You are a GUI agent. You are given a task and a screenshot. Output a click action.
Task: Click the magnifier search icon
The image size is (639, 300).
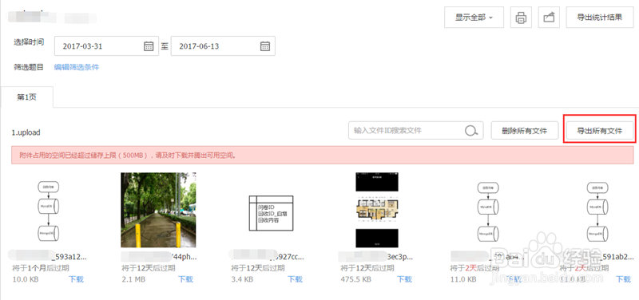(x=470, y=131)
